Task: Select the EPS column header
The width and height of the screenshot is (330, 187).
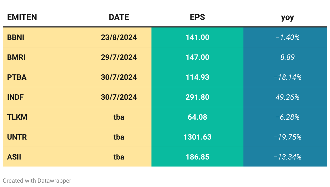Action: point(197,17)
